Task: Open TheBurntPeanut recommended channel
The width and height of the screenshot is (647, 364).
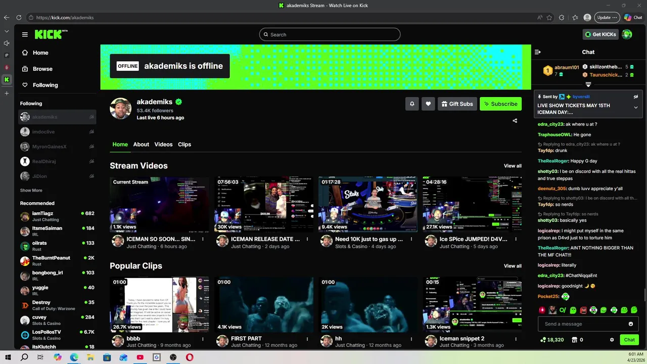Action: [57, 261]
